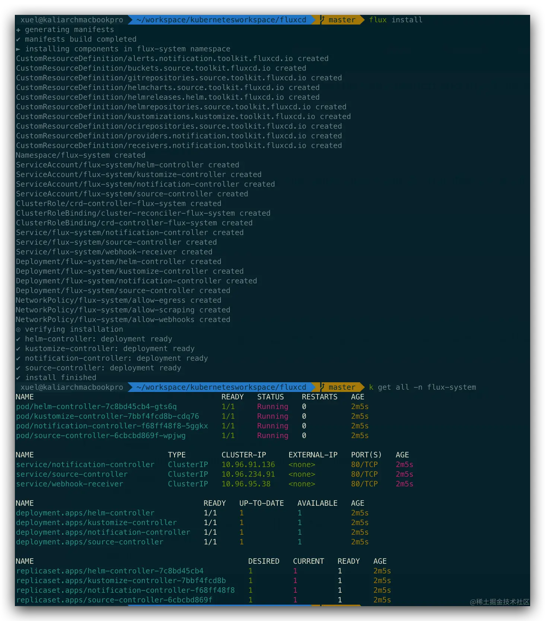Click the 'xuel@kaliarchmacbookpro' username in the top prompt
Viewport: 545px width, 621px height.
pyautogui.click(x=72, y=20)
